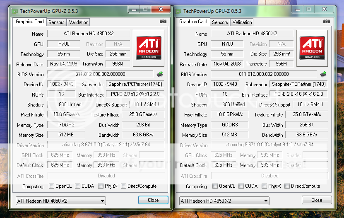Switch to Sensors tab in left window
This screenshot has height=218, width=344.
point(56,22)
